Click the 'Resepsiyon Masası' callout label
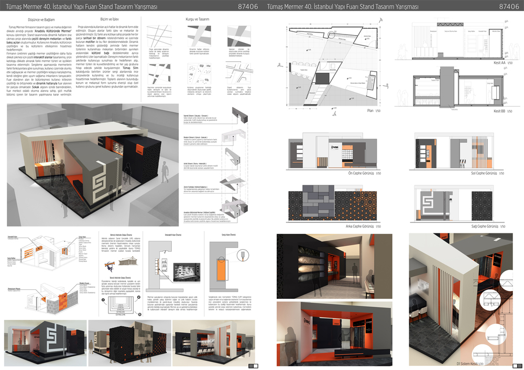 [x=14, y=289]
